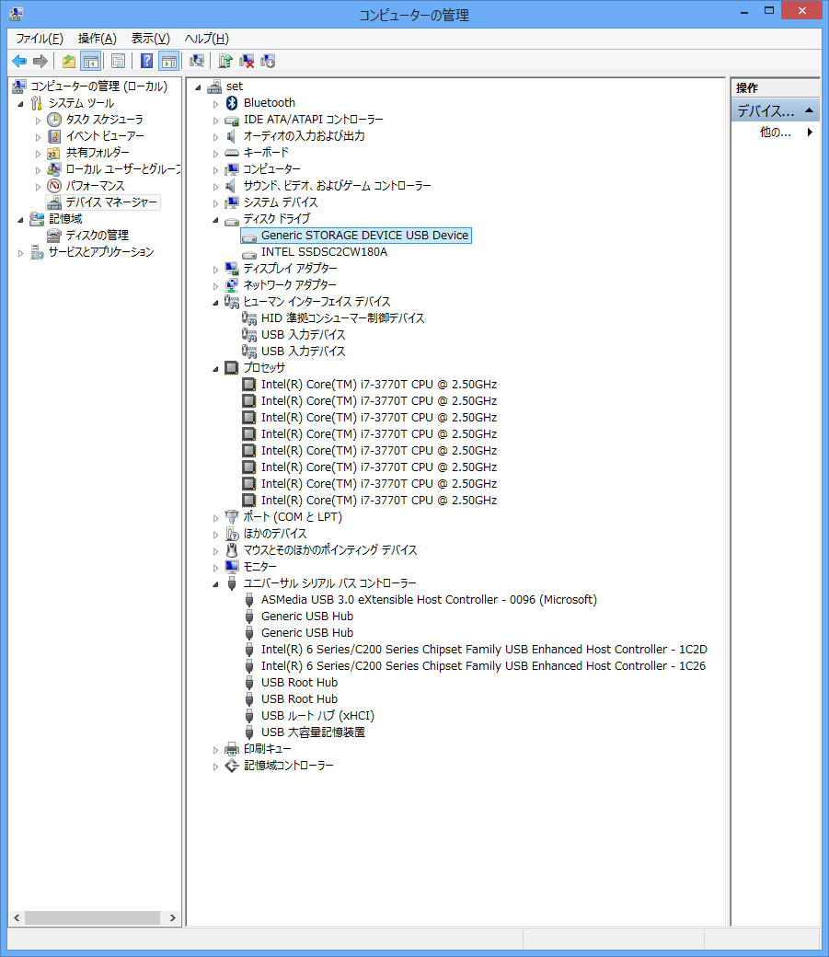Click the Up One Level folder icon

point(69,61)
